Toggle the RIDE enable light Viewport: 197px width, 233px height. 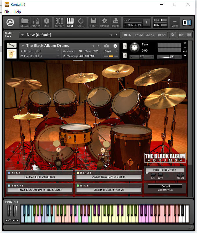78,186
